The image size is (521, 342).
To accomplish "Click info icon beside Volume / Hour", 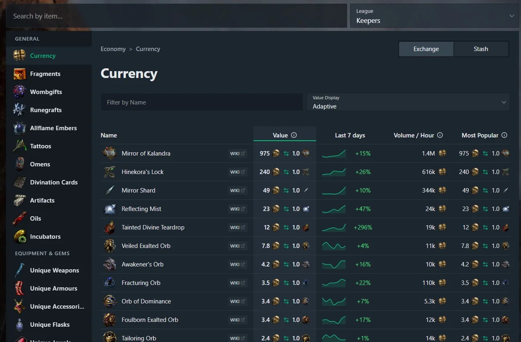I will pos(440,135).
